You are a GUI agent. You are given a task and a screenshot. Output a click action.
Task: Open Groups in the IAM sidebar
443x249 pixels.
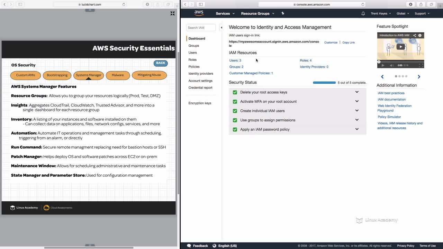[x=194, y=46]
